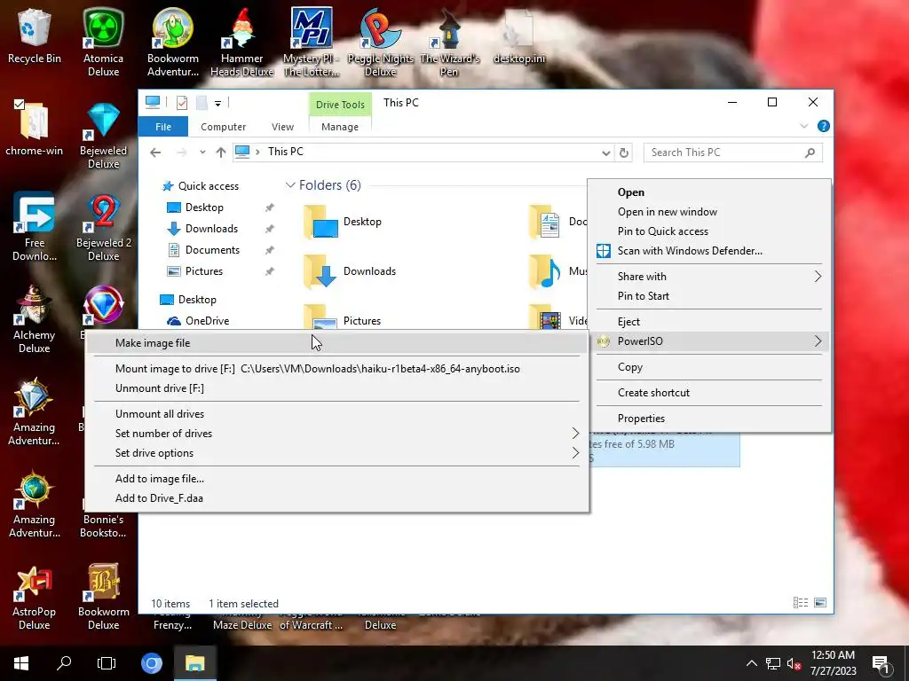Select the Alchemy Deluxe desktop icon
The width and height of the screenshot is (909, 681).
(x=35, y=319)
